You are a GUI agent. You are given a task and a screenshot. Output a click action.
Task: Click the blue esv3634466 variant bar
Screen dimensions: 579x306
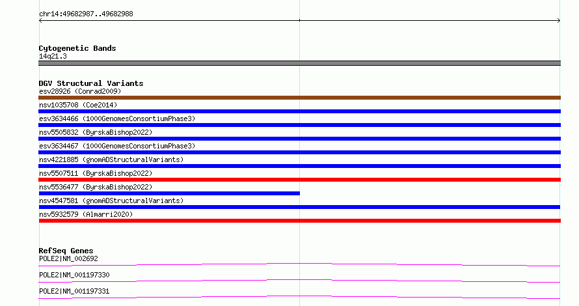pyautogui.click(x=299, y=125)
